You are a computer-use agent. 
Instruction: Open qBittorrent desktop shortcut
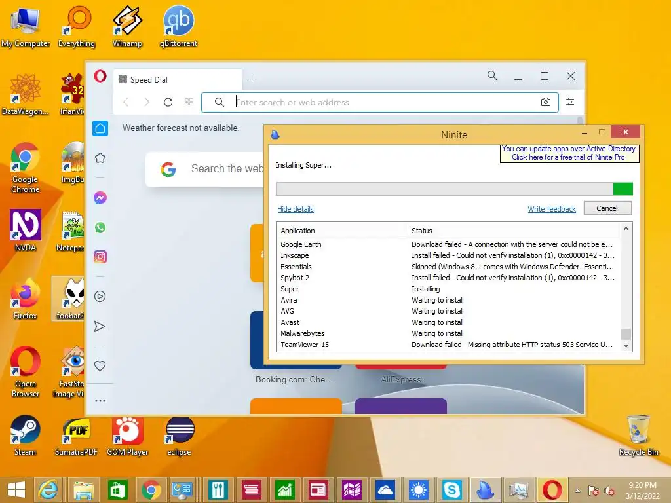(178, 26)
